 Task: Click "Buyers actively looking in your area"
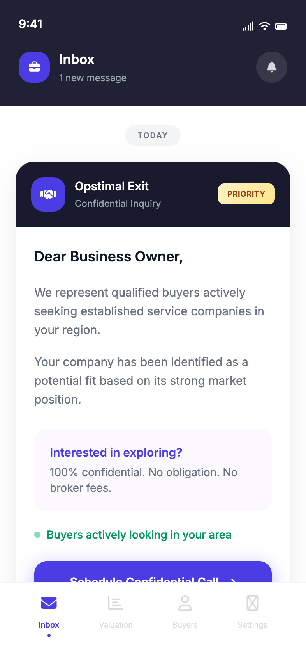click(x=139, y=535)
